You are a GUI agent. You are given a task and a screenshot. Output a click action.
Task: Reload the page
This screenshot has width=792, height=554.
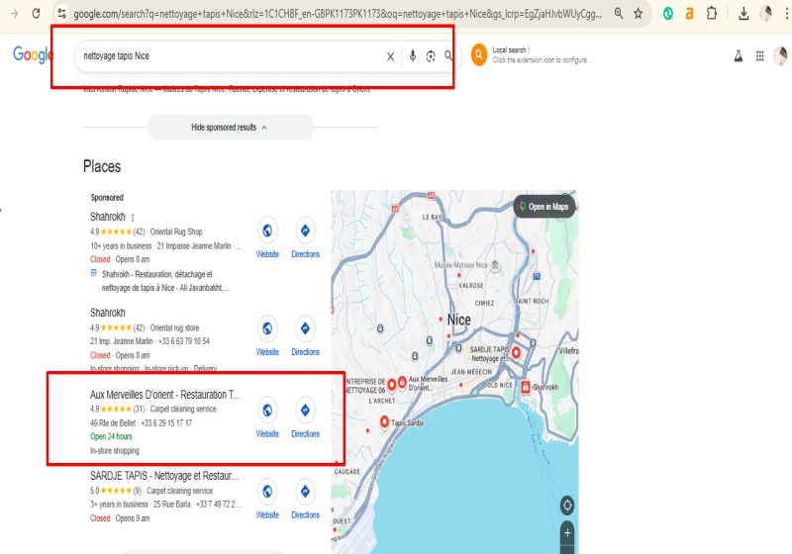coord(36,14)
